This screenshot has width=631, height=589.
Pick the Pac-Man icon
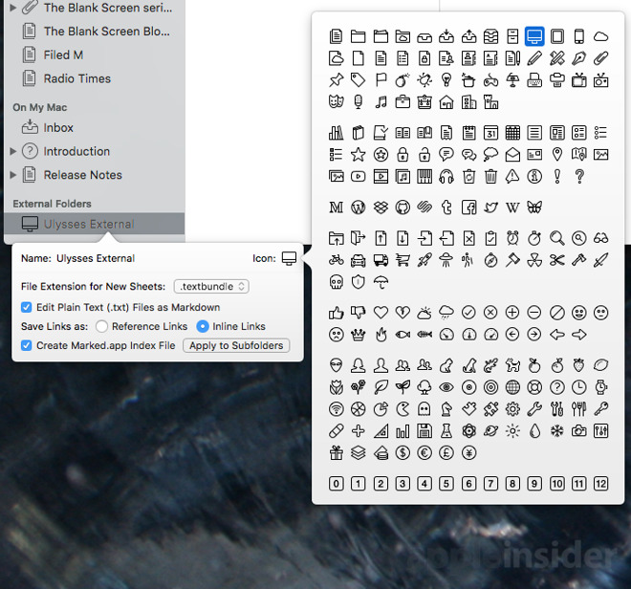(x=403, y=409)
